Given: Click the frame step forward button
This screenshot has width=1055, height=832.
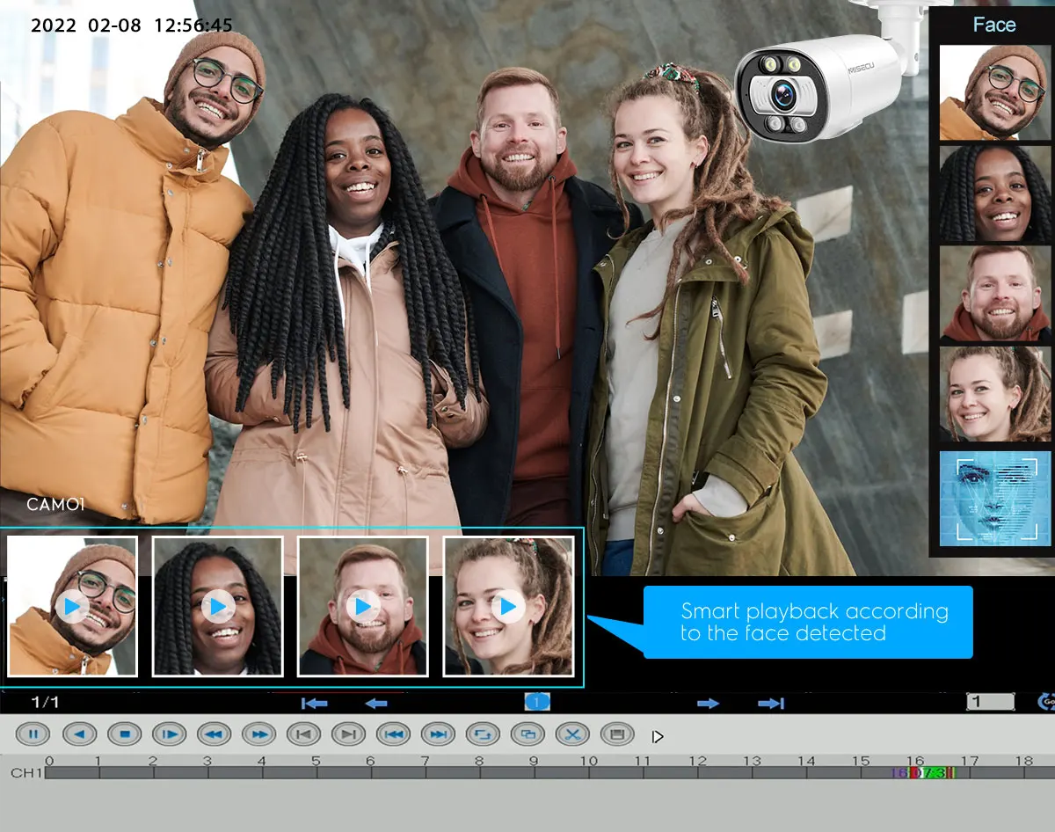Looking at the screenshot, I should pyautogui.click(x=169, y=733).
